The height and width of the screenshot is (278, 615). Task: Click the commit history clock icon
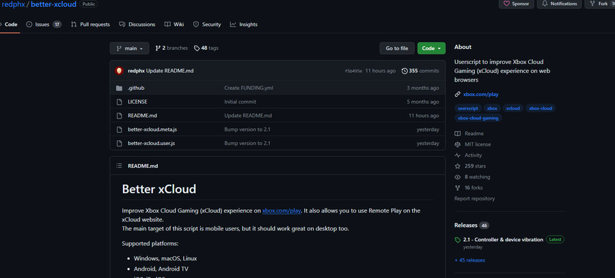[405, 71]
